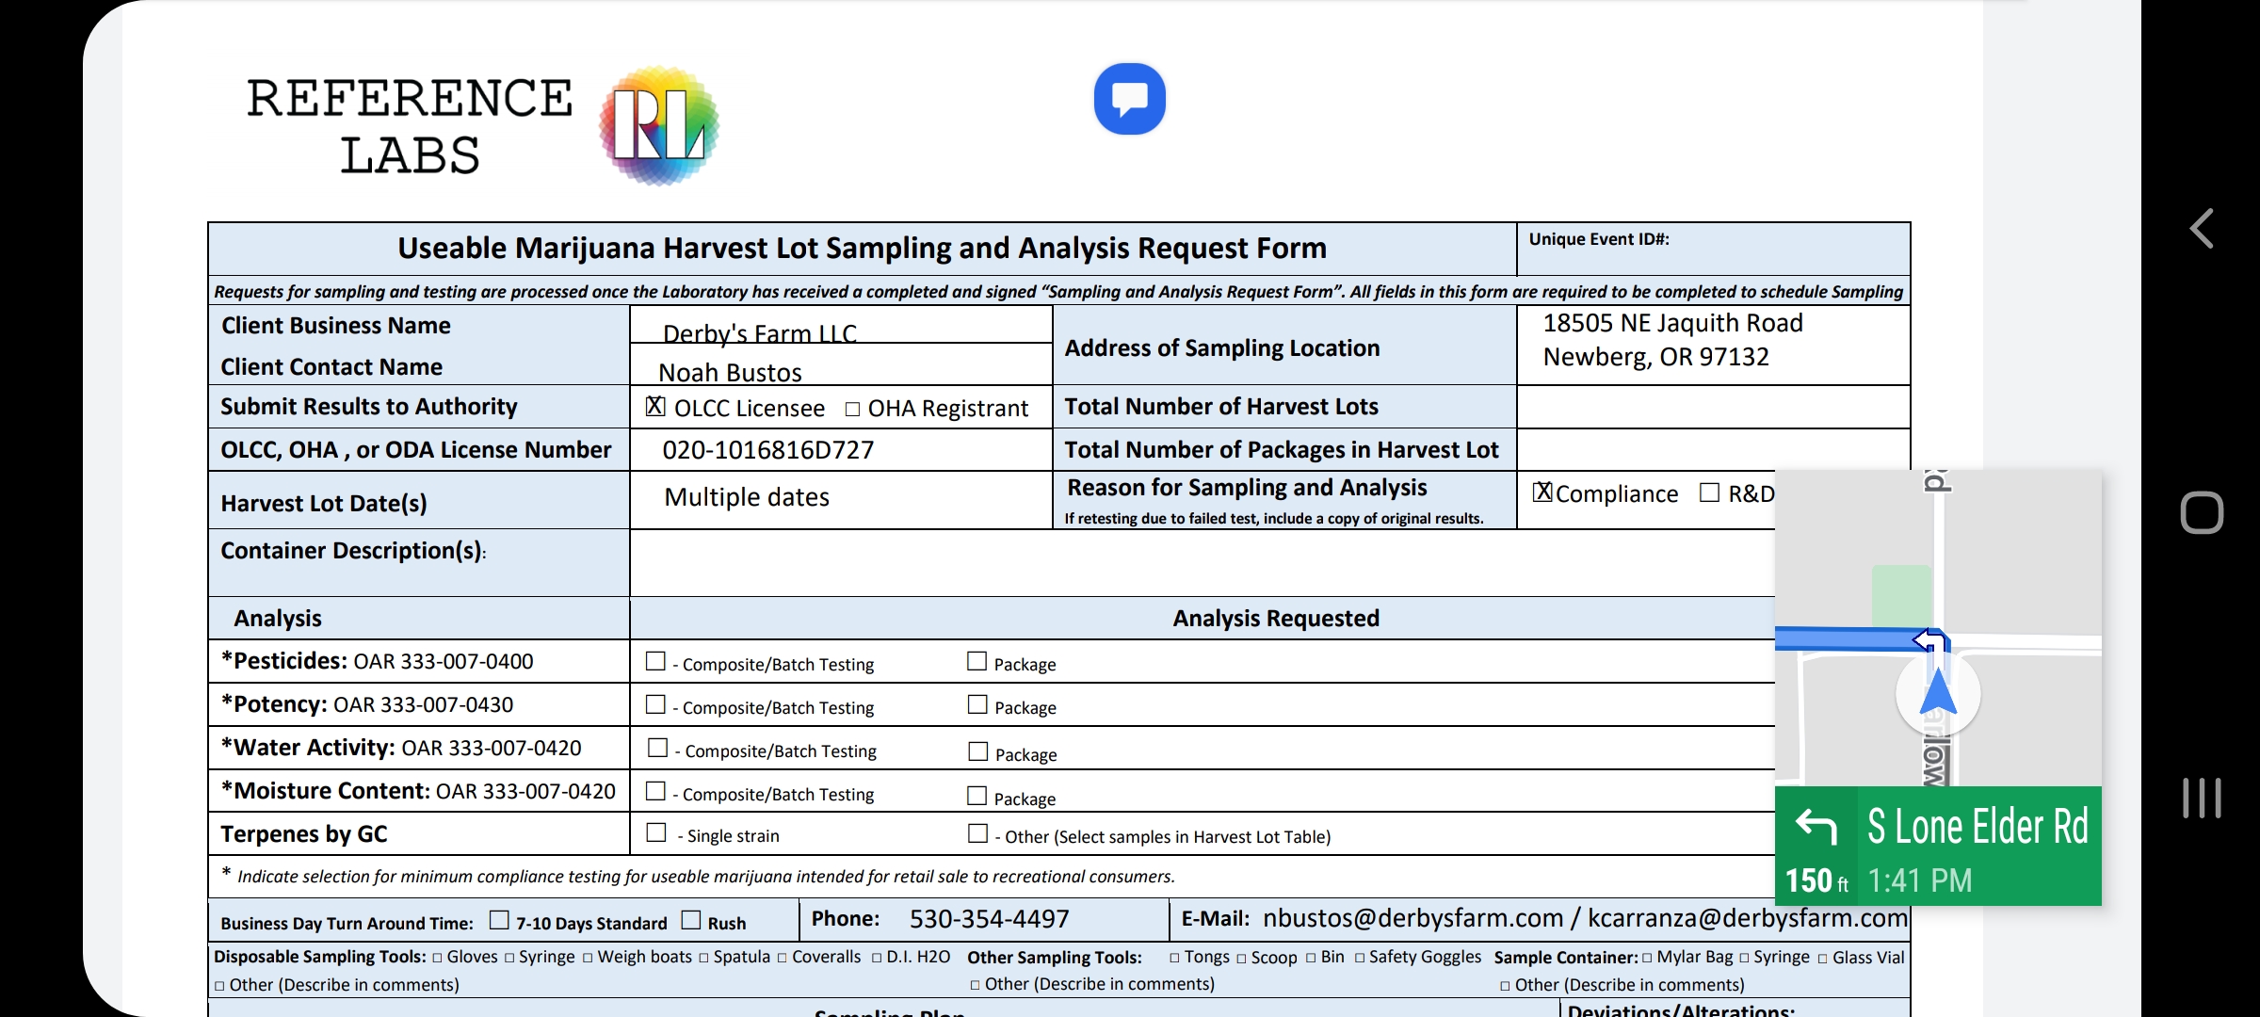Enable the 7-10 Days Standard checkbox
Viewport: 2260px width, 1017px height.
pos(499,920)
